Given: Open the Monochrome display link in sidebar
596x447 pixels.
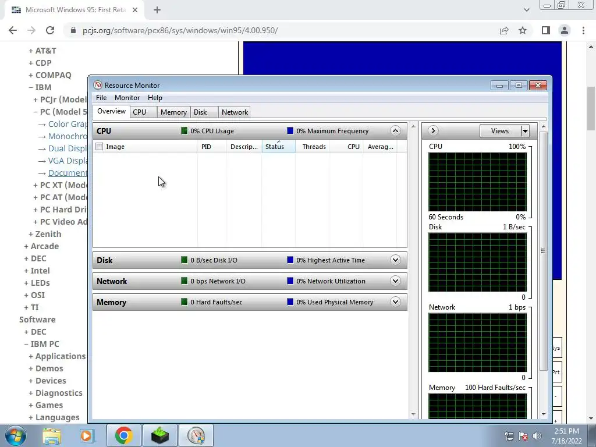Looking at the screenshot, I should pos(68,136).
